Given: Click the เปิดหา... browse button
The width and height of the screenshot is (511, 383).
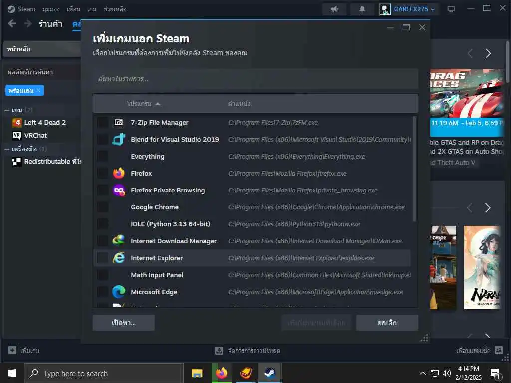Looking at the screenshot, I should pyautogui.click(x=124, y=323).
